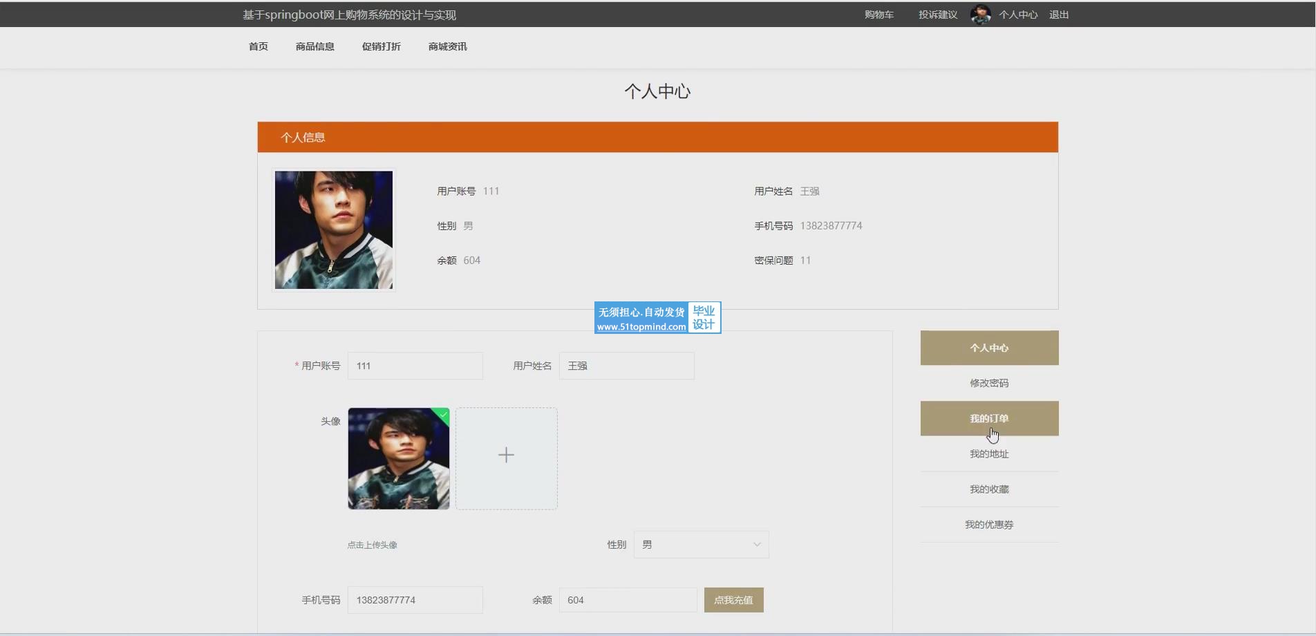Click the phone number 13823877774 in info card
The image size is (1316, 636).
tap(831, 225)
